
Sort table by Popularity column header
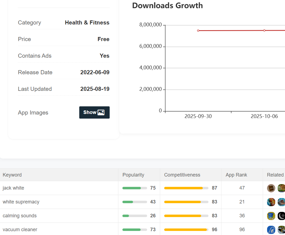[x=133, y=175]
